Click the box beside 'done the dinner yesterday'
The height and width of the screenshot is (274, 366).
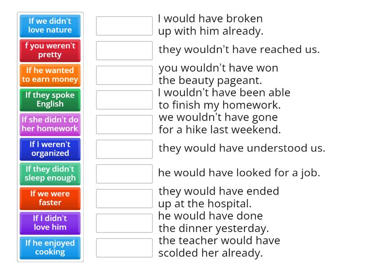[x=124, y=223]
